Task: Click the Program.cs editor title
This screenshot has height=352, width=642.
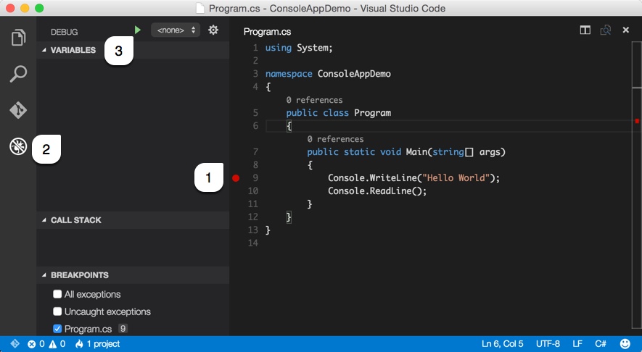Action: [x=267, y=32]
